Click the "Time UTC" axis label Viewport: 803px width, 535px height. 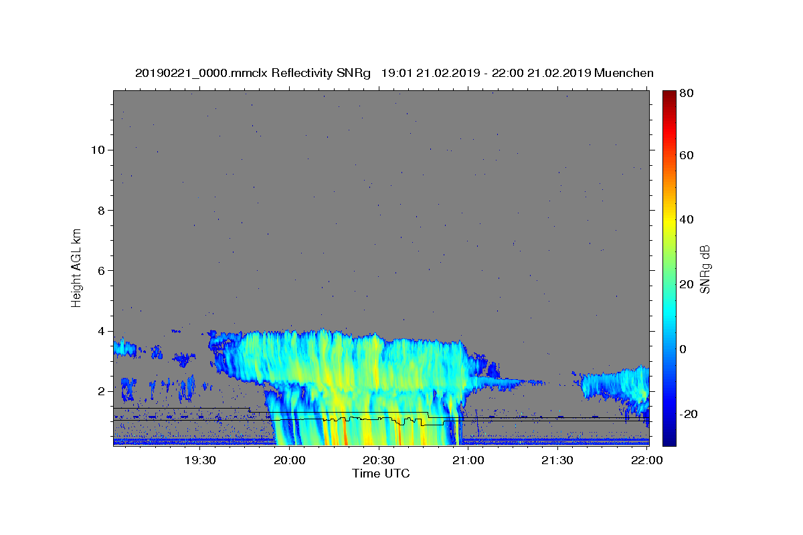[381, 473]
